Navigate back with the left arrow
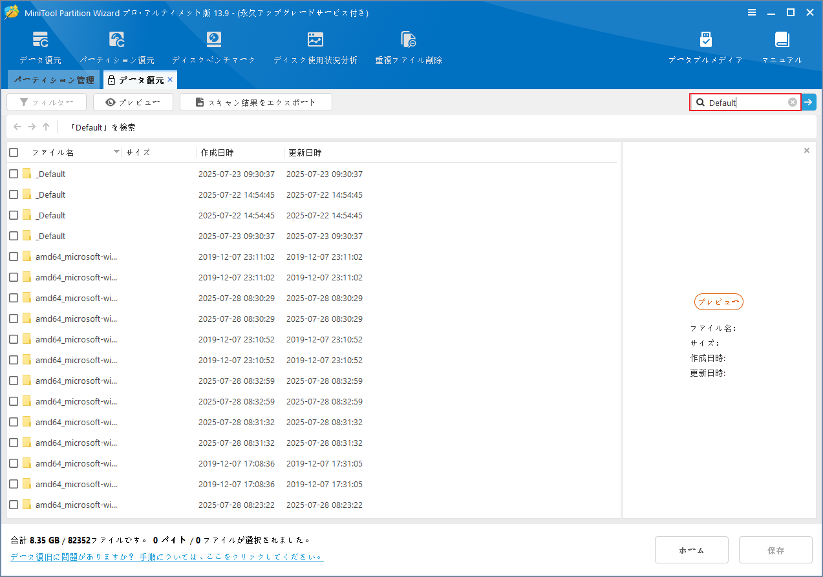This screenshot has width=823, height=577. coord(17,127)
